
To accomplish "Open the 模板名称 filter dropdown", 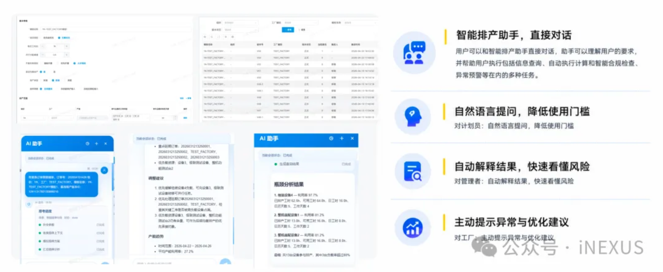I will 360,22.
